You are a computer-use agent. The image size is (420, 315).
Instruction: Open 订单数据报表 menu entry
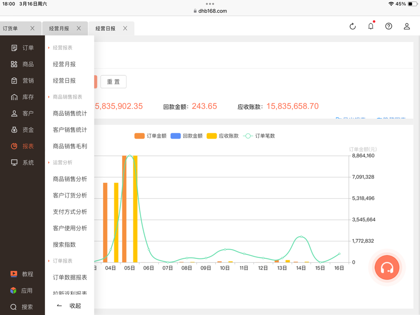pyautogui.click(x=70, y=277)
